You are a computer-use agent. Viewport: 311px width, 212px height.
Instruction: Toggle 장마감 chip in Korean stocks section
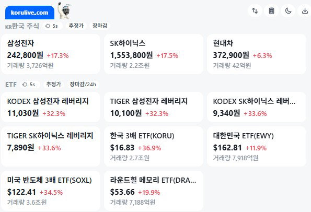100,26
